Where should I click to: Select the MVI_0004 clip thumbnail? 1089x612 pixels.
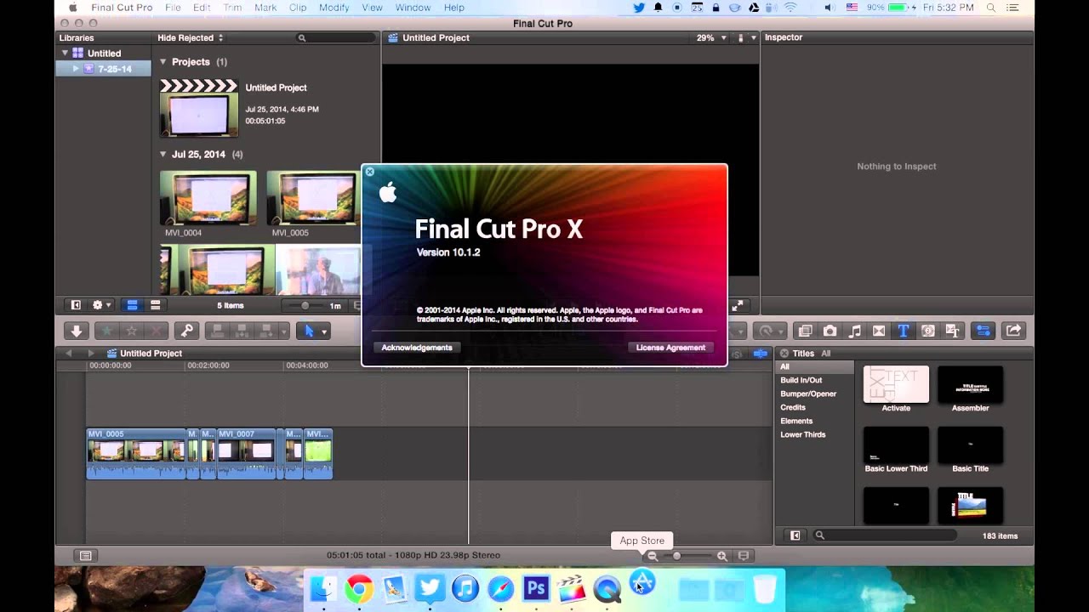208,198
